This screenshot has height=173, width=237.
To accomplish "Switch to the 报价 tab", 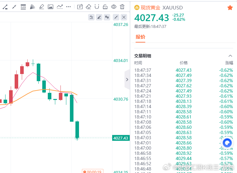I will pyautogui.click(x=140, y=37).
